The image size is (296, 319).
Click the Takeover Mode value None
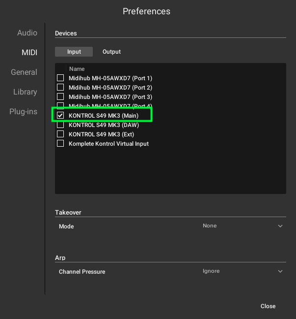point(210,225)
